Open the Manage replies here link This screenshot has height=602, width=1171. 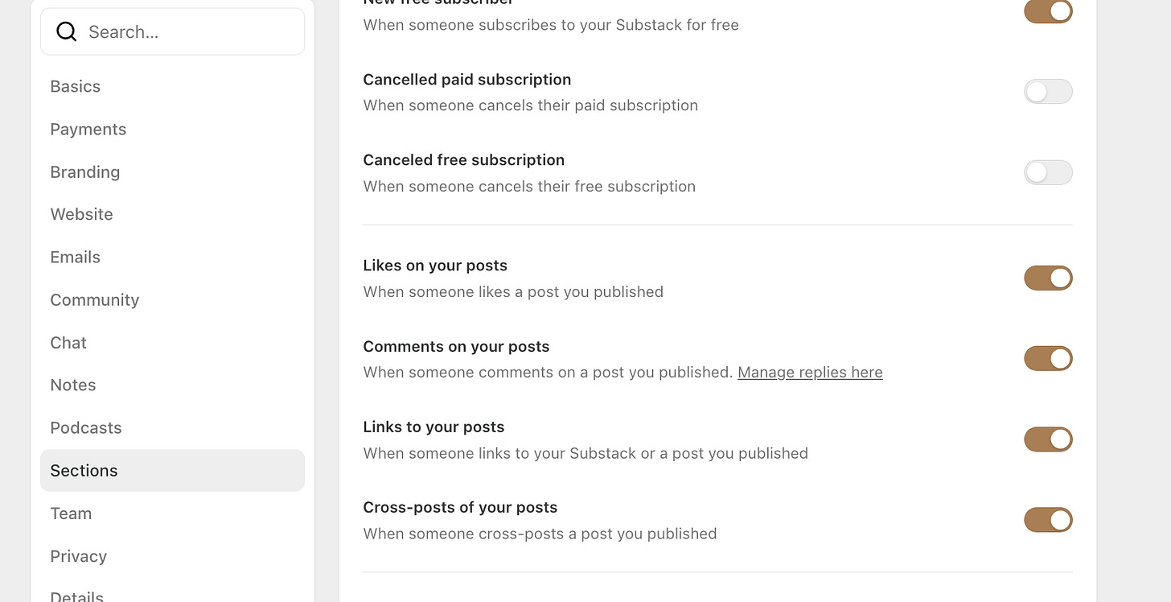(x=810, y=372)
